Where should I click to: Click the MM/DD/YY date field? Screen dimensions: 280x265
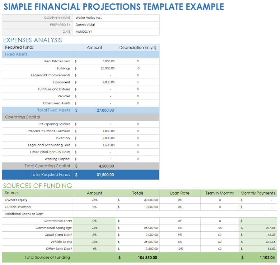click(84, 32)
